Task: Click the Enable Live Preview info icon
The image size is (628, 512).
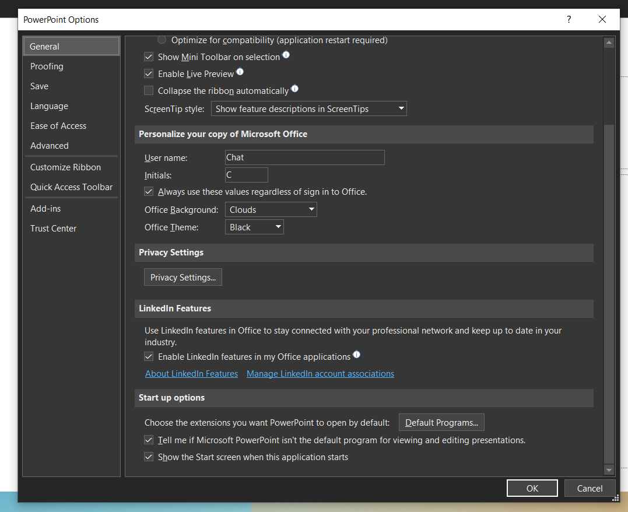Action: pos(240,72)
